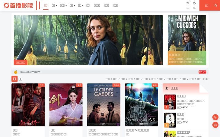
Task: Open the large forest banner with the woman
Action: click(x=88, y=40)
